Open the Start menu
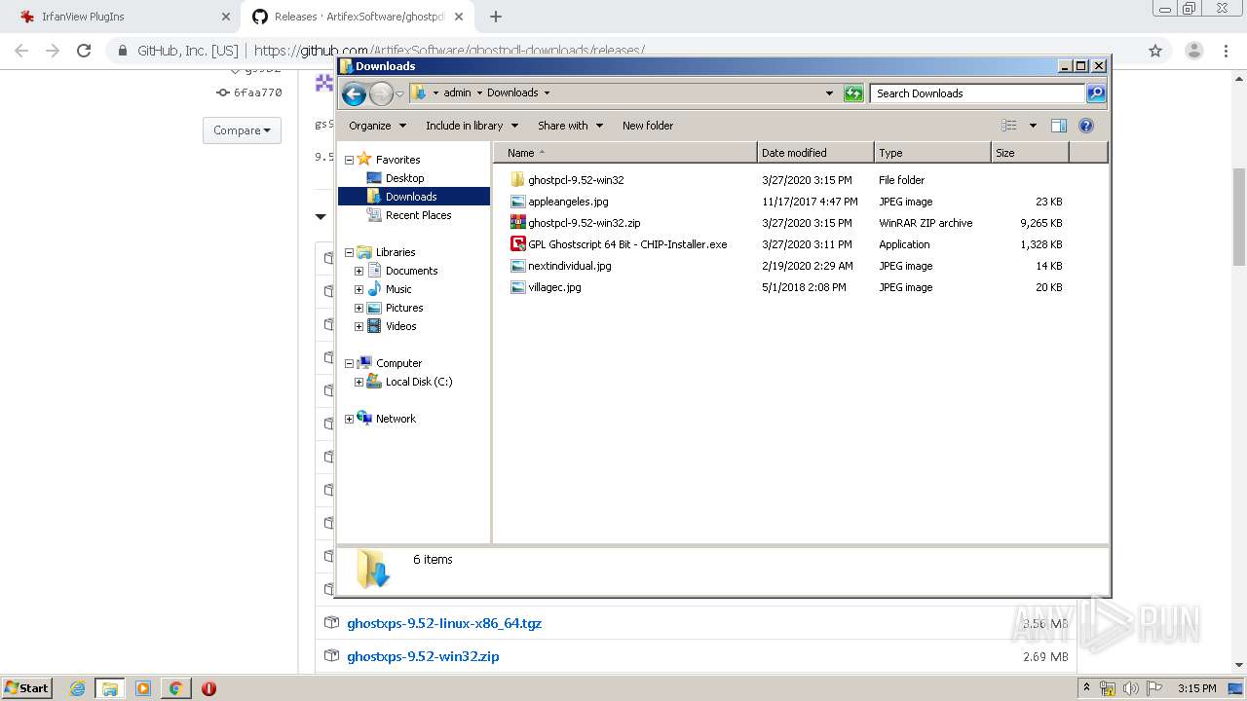Viewport: 1247px width, 701px height. (x=26, y=688)
